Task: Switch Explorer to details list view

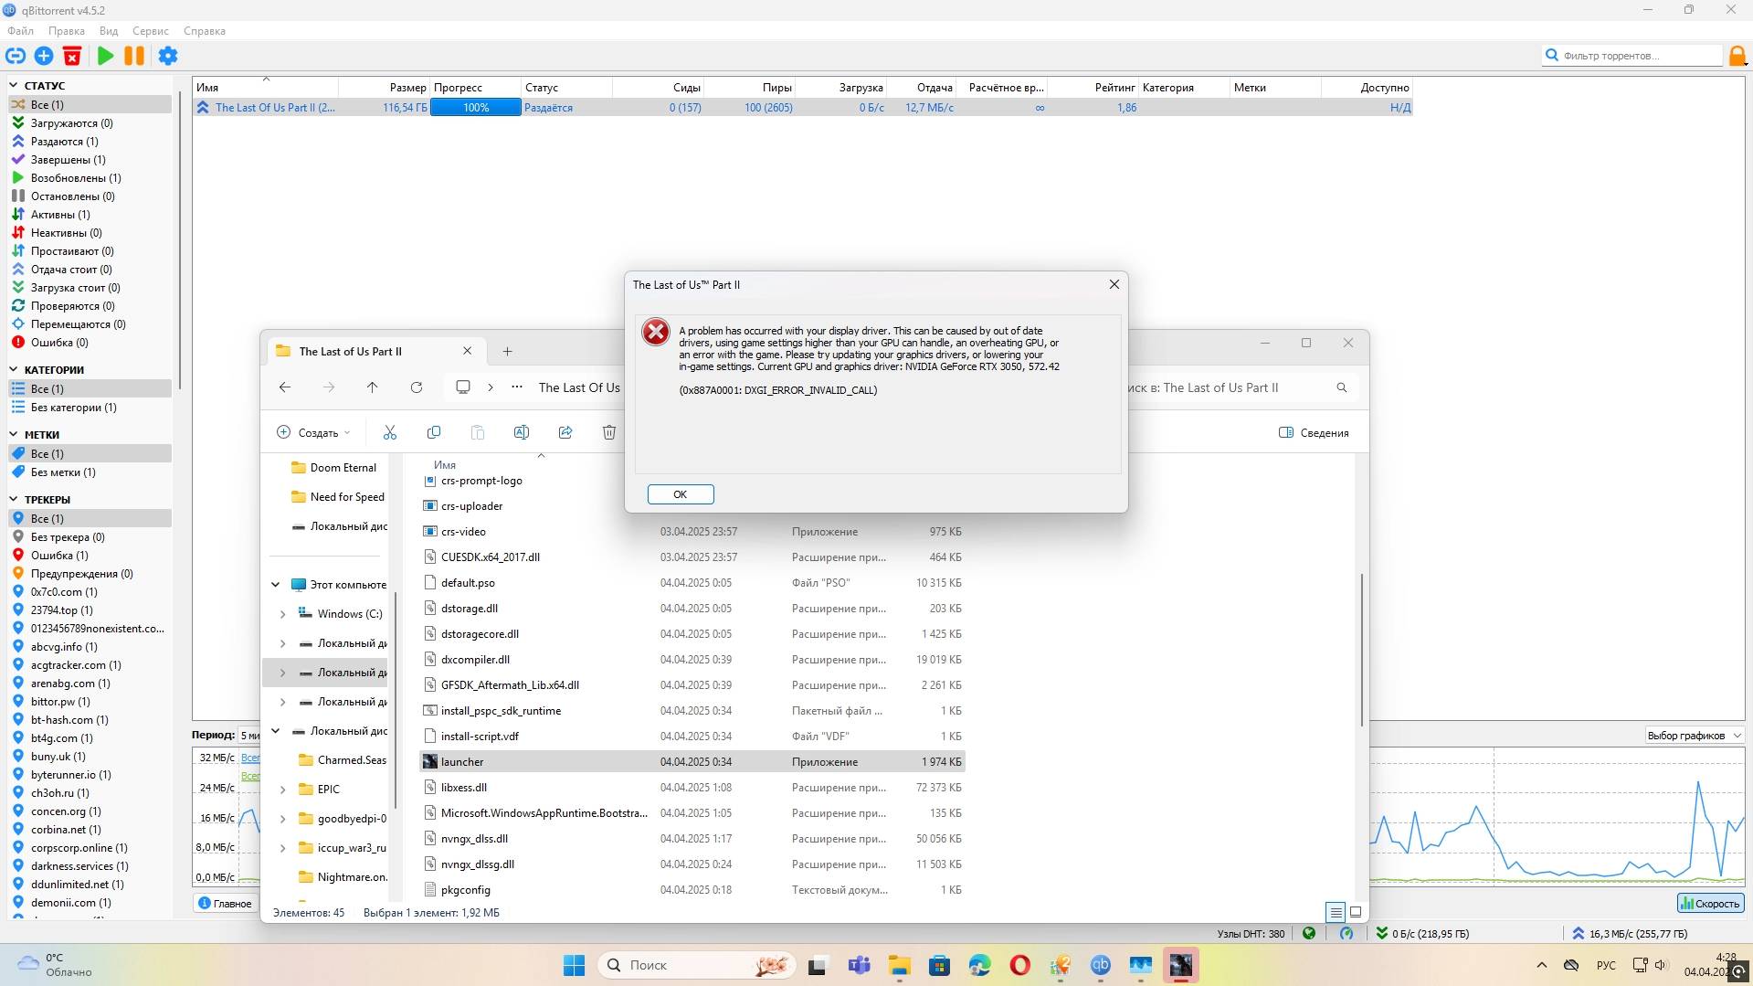Action: coord(1336,912)
